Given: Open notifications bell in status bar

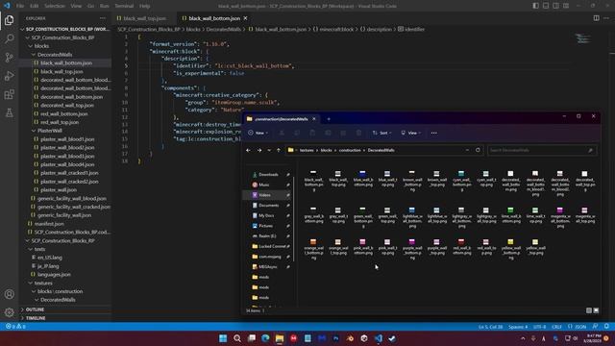Looking at the screenshot, I should (606, 327).
